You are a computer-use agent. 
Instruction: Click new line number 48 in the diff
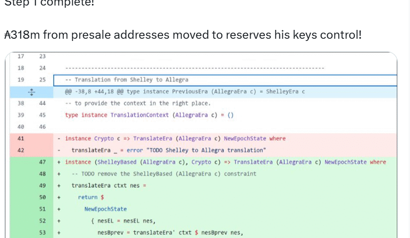pos(42,174)
